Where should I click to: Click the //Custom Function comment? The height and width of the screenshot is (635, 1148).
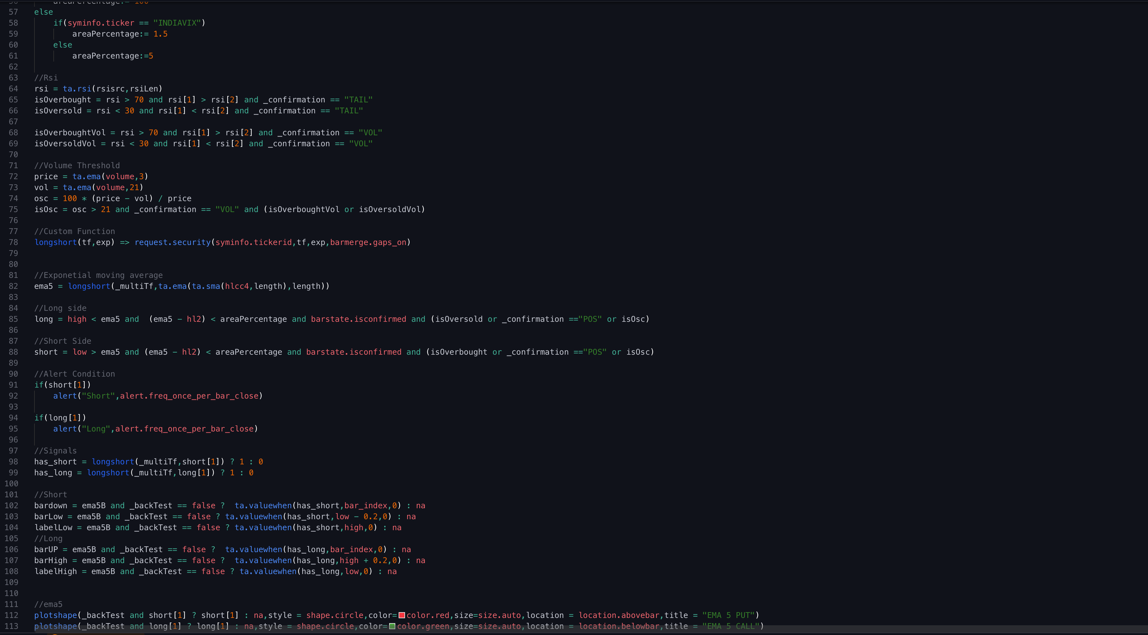tap(74, 231)
